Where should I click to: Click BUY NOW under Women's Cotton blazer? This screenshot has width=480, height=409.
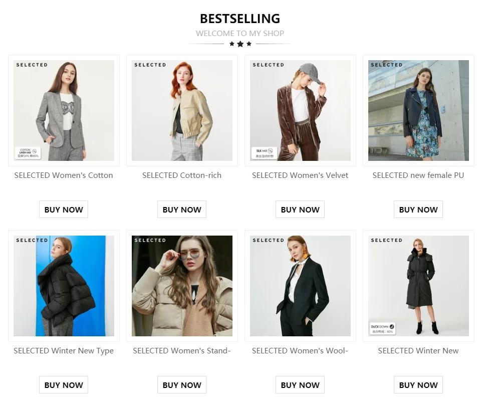[64, 210]
